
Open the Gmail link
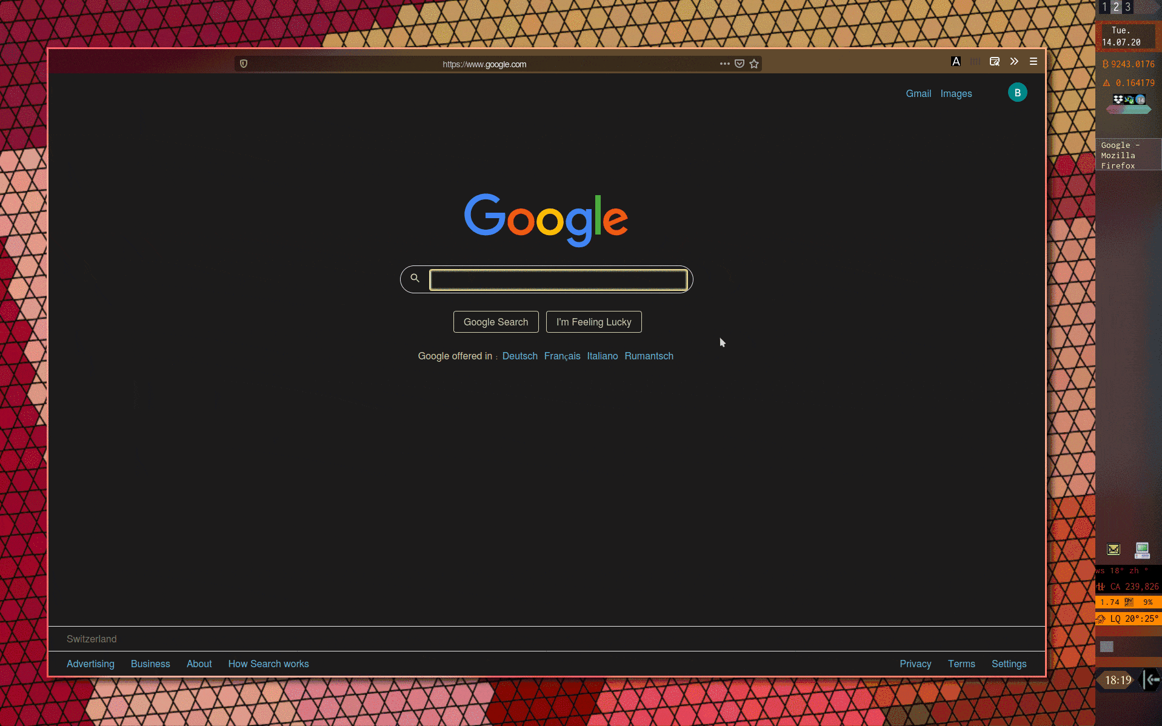[918, 93]
